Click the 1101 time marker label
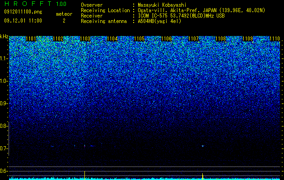Viewport: 284px width, 180px height. coord(31,39)
